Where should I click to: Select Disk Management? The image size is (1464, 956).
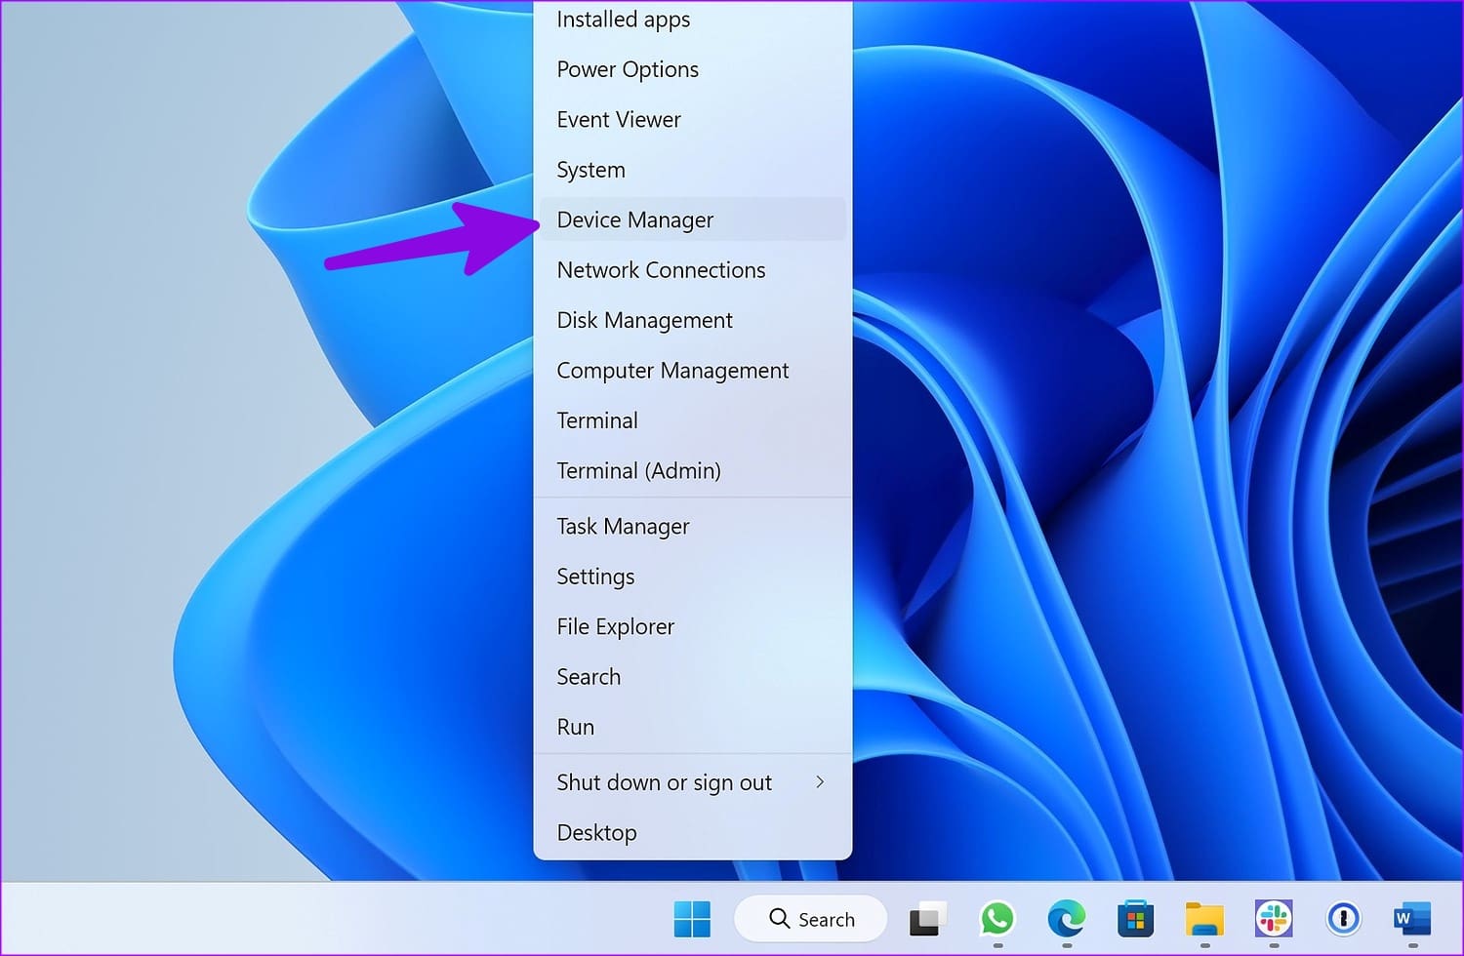pos(644,320)
